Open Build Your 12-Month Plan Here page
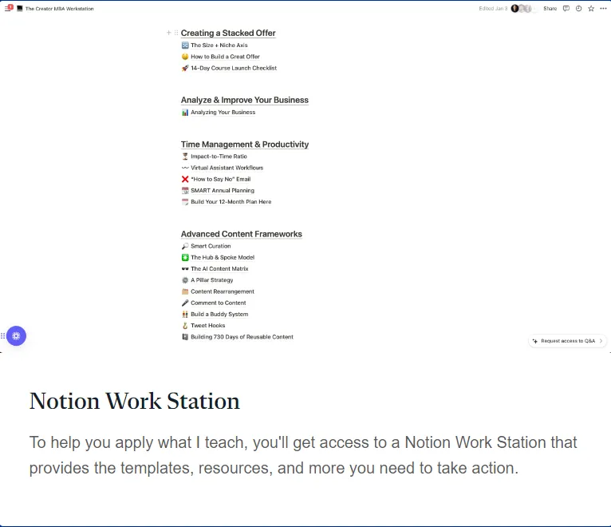The height and width of the screenshot is (527, 611). [x=231, y=202]
